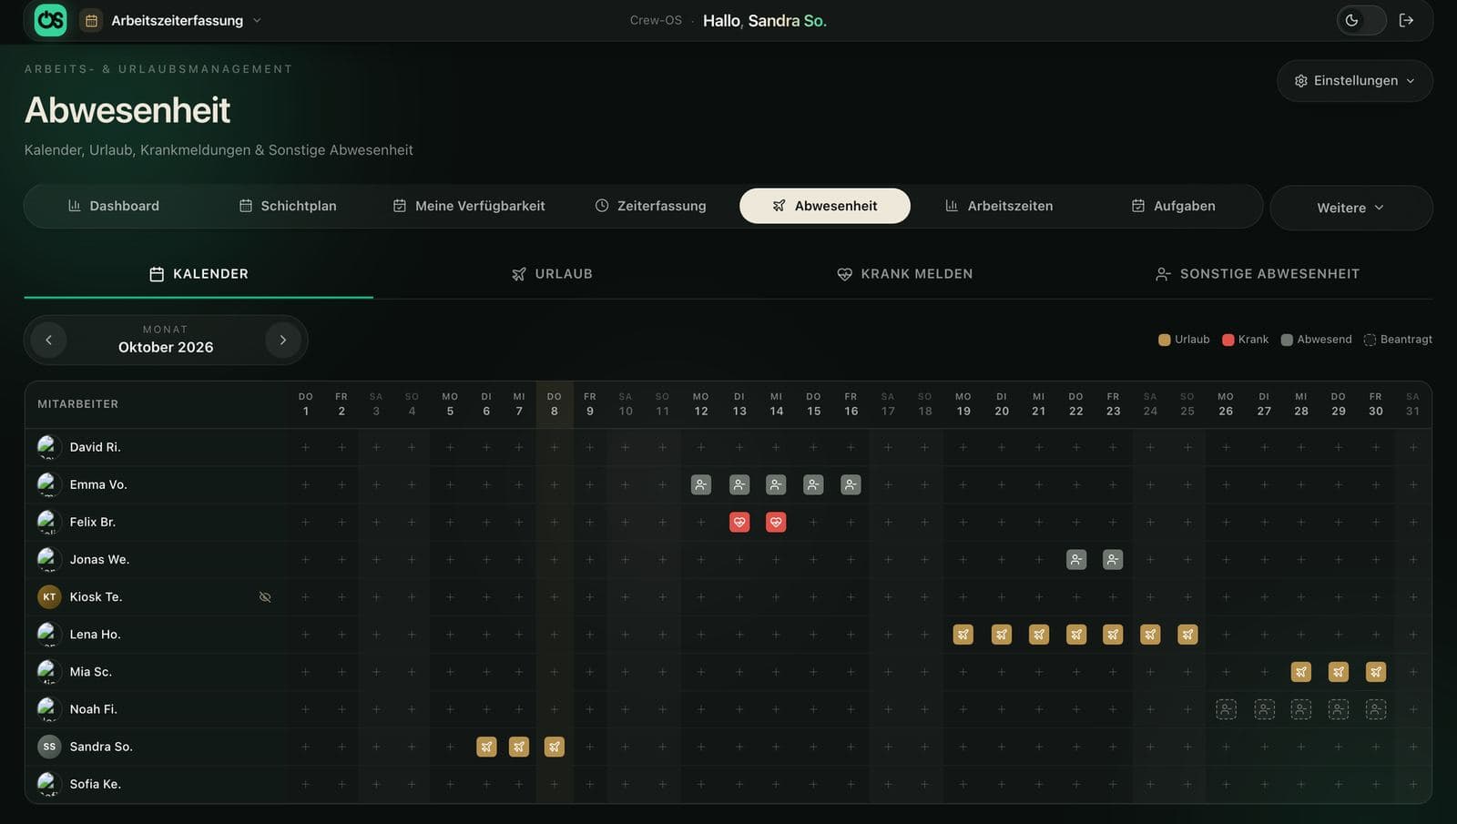Click Sandra So. vacation icon on 8
The image size is (1457, 824).
[x=554, y=747]
